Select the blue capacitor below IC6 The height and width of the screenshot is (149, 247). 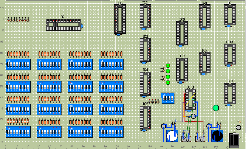click(x=181, y=46)
